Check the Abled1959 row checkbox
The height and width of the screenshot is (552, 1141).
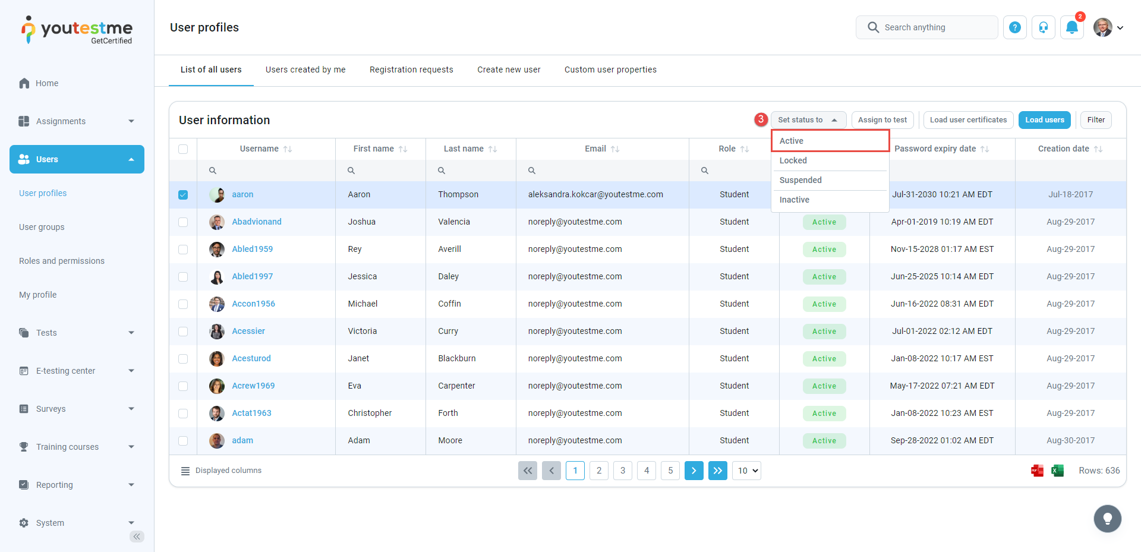pos(183,250)
